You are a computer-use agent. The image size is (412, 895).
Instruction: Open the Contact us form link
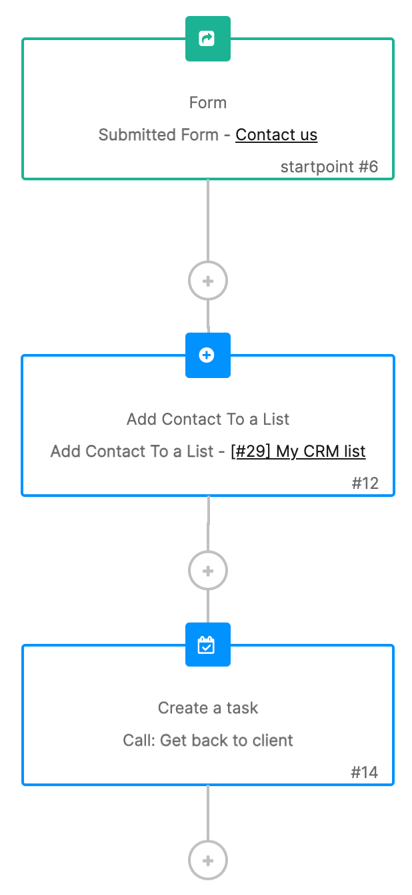click(x=276, y=134)
